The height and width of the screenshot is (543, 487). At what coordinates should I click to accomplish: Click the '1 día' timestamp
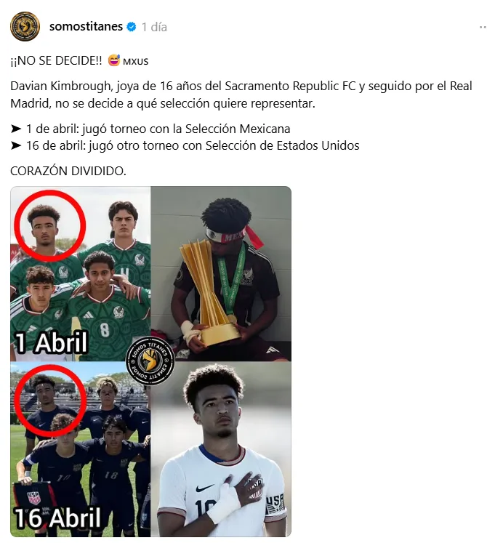point(154,27)
